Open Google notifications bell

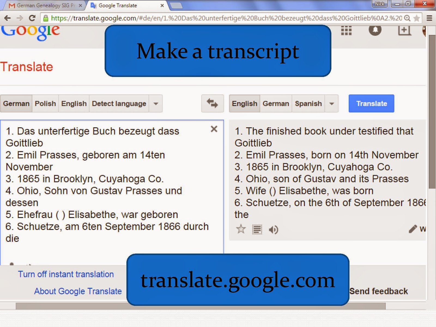(375, 31)
